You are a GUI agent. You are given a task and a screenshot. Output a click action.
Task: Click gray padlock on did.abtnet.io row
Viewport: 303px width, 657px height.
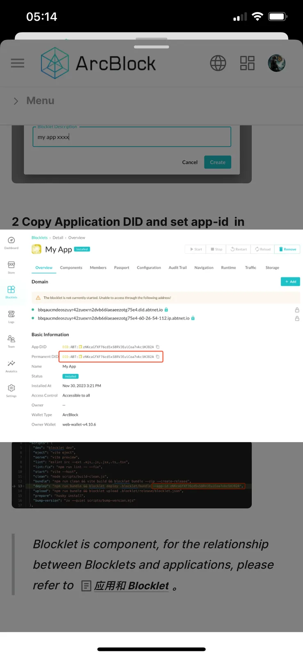coord(297,310)
